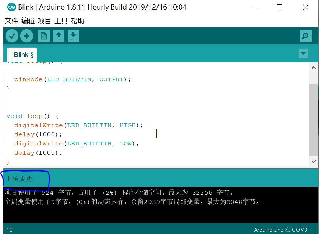Click the editor vertical scrollbar thumb
This screenshot has width=319, height=234.
[313, 120]
